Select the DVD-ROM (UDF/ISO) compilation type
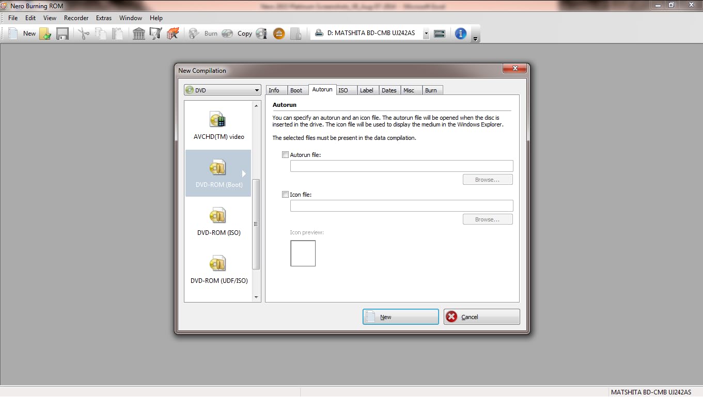 click(x=218, y=269)
